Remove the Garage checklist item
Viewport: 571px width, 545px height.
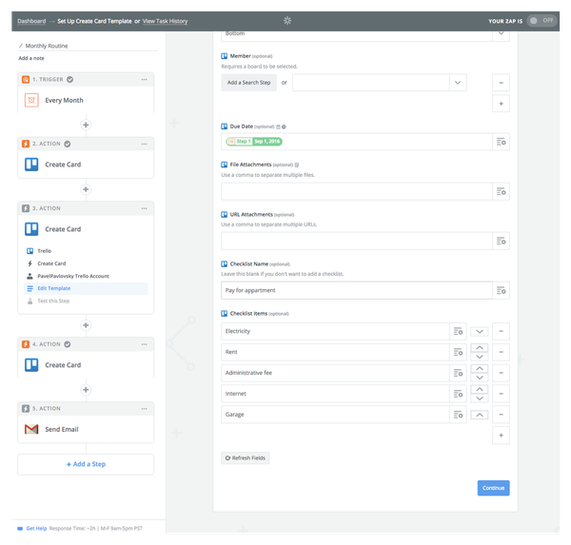pos(501,415)
